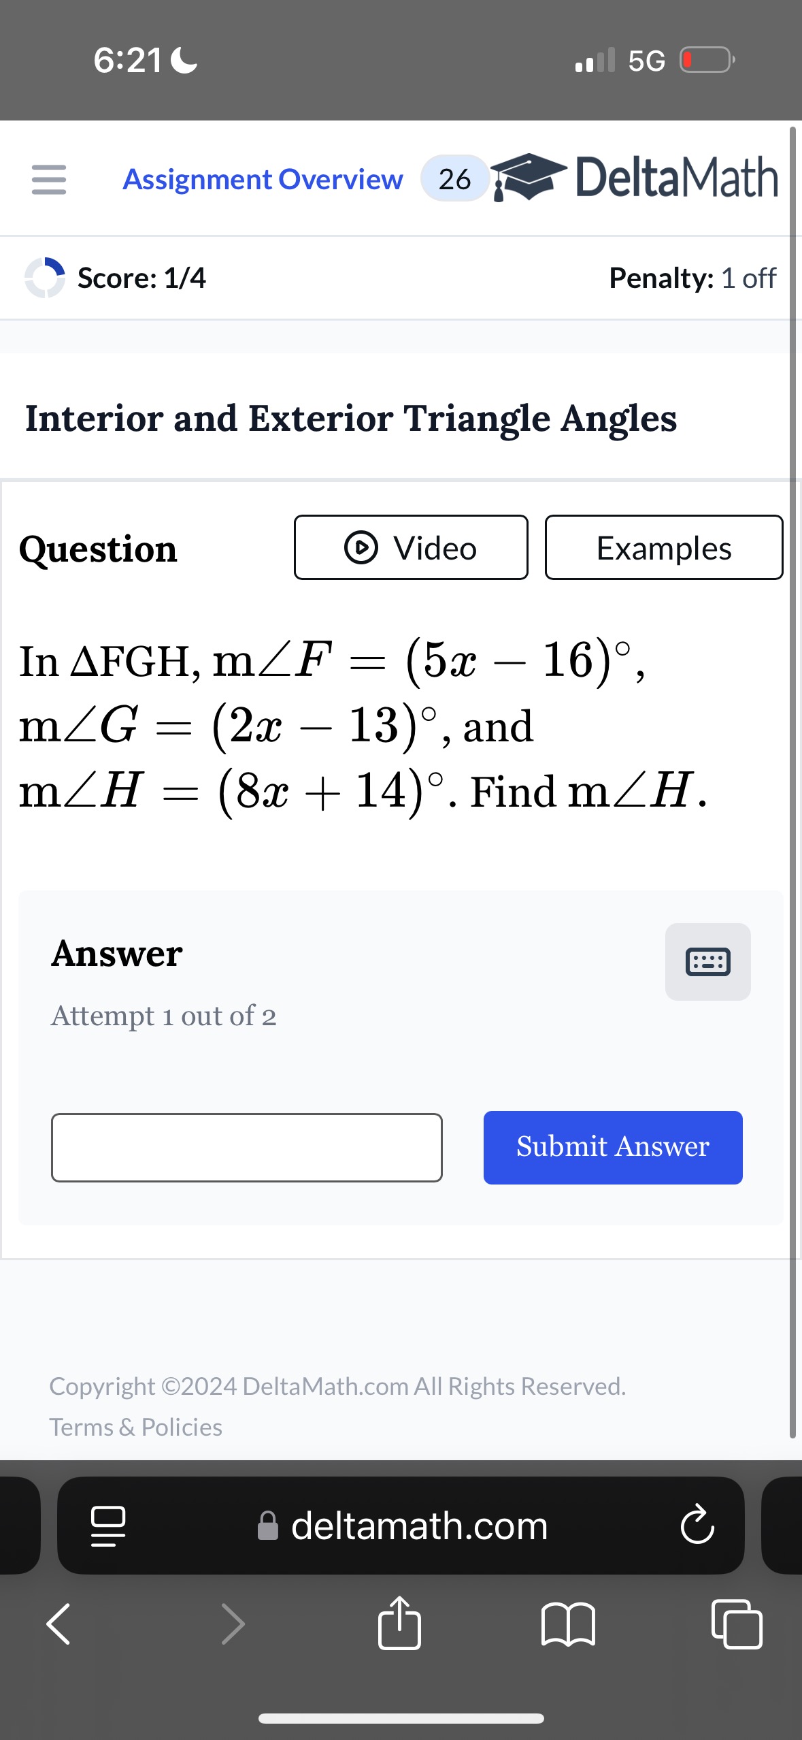Focus the answer input field
Image resolution: width=802 pixels, height=1740 pixels.
point(247,1148)
